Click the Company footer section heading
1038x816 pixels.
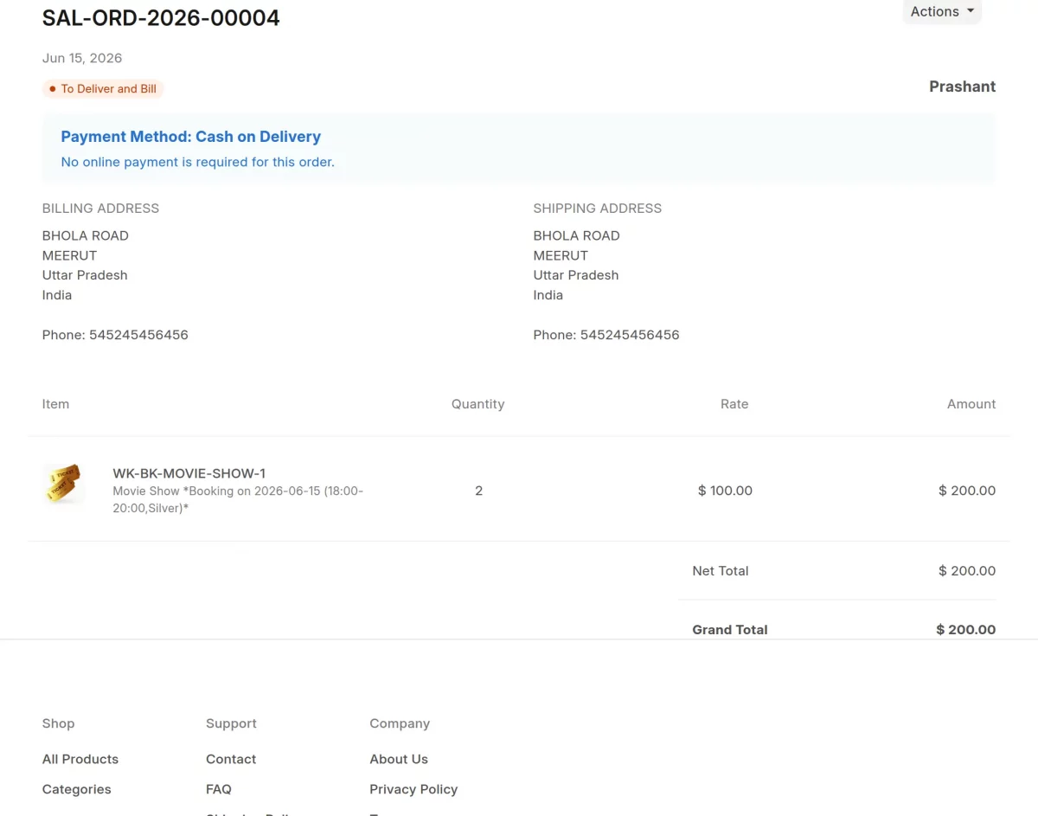400,723
